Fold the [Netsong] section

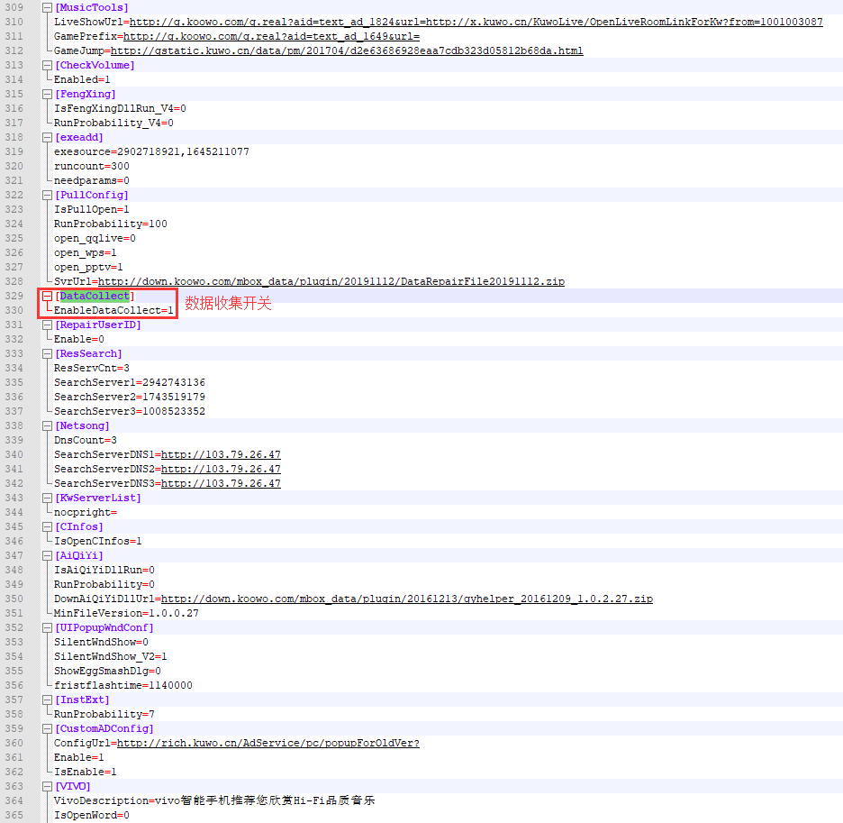point(47,425)
